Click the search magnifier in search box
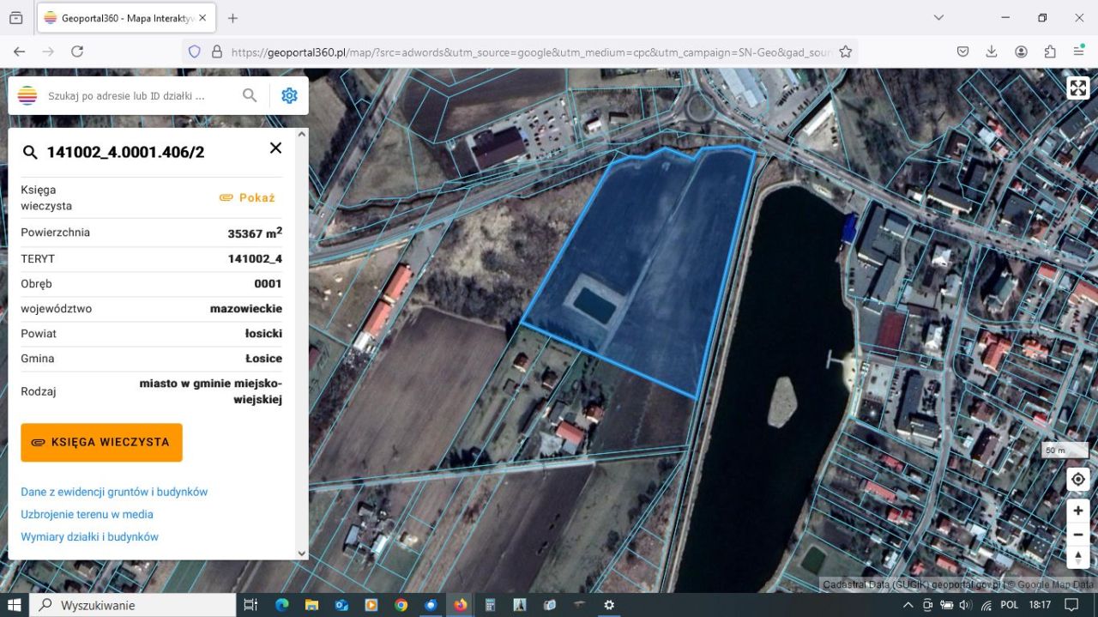Viewport: 1098px width, 617px height. click(x=250, y=96)
